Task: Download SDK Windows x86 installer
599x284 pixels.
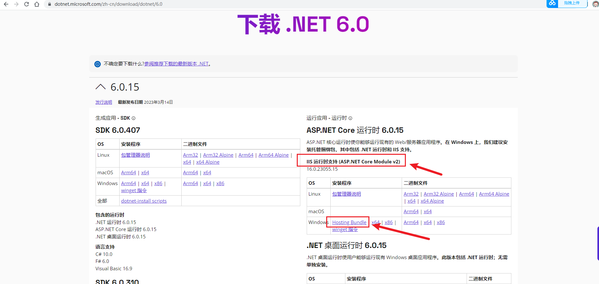Action: (158, 183)
